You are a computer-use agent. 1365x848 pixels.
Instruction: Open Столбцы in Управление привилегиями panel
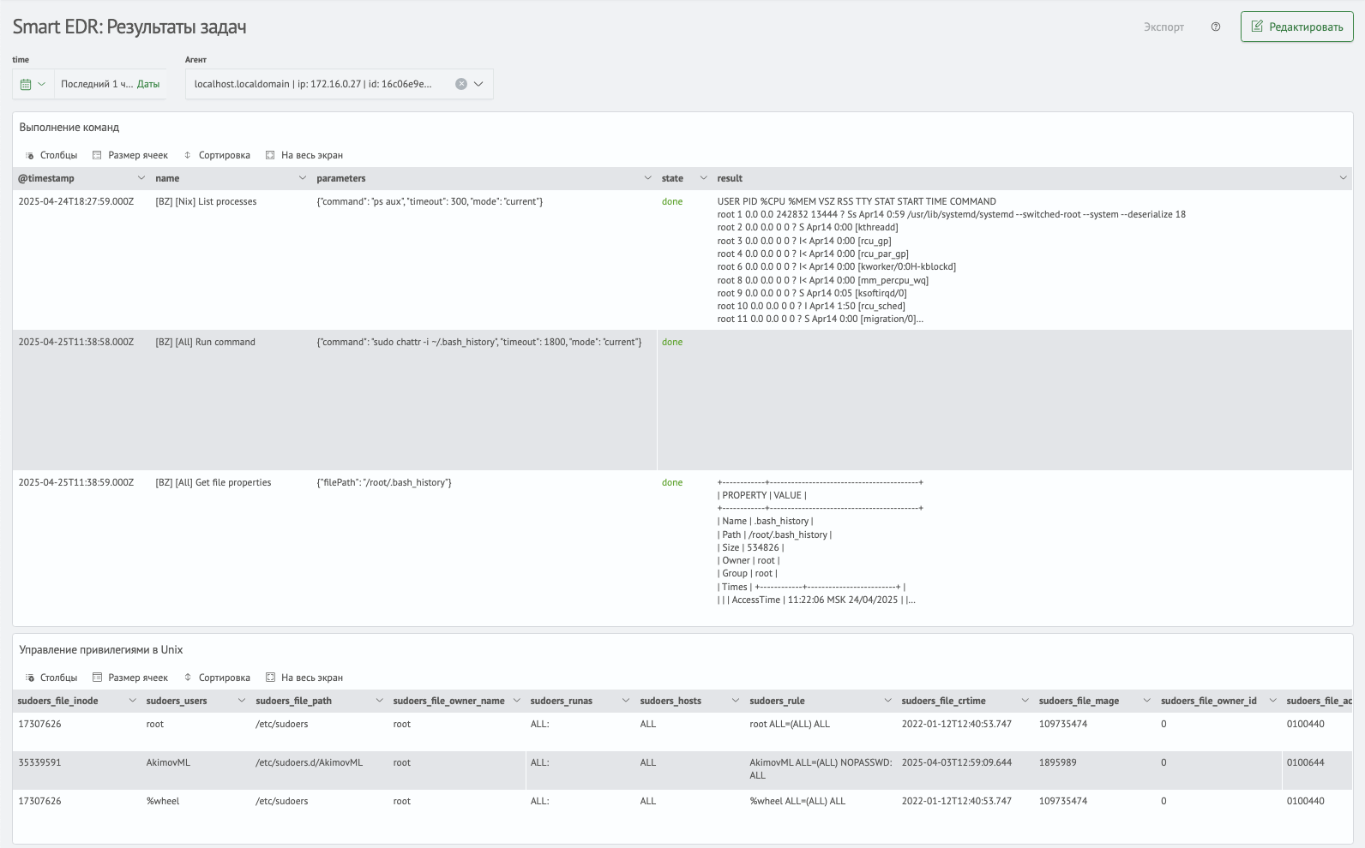click(x=51, y=678)
